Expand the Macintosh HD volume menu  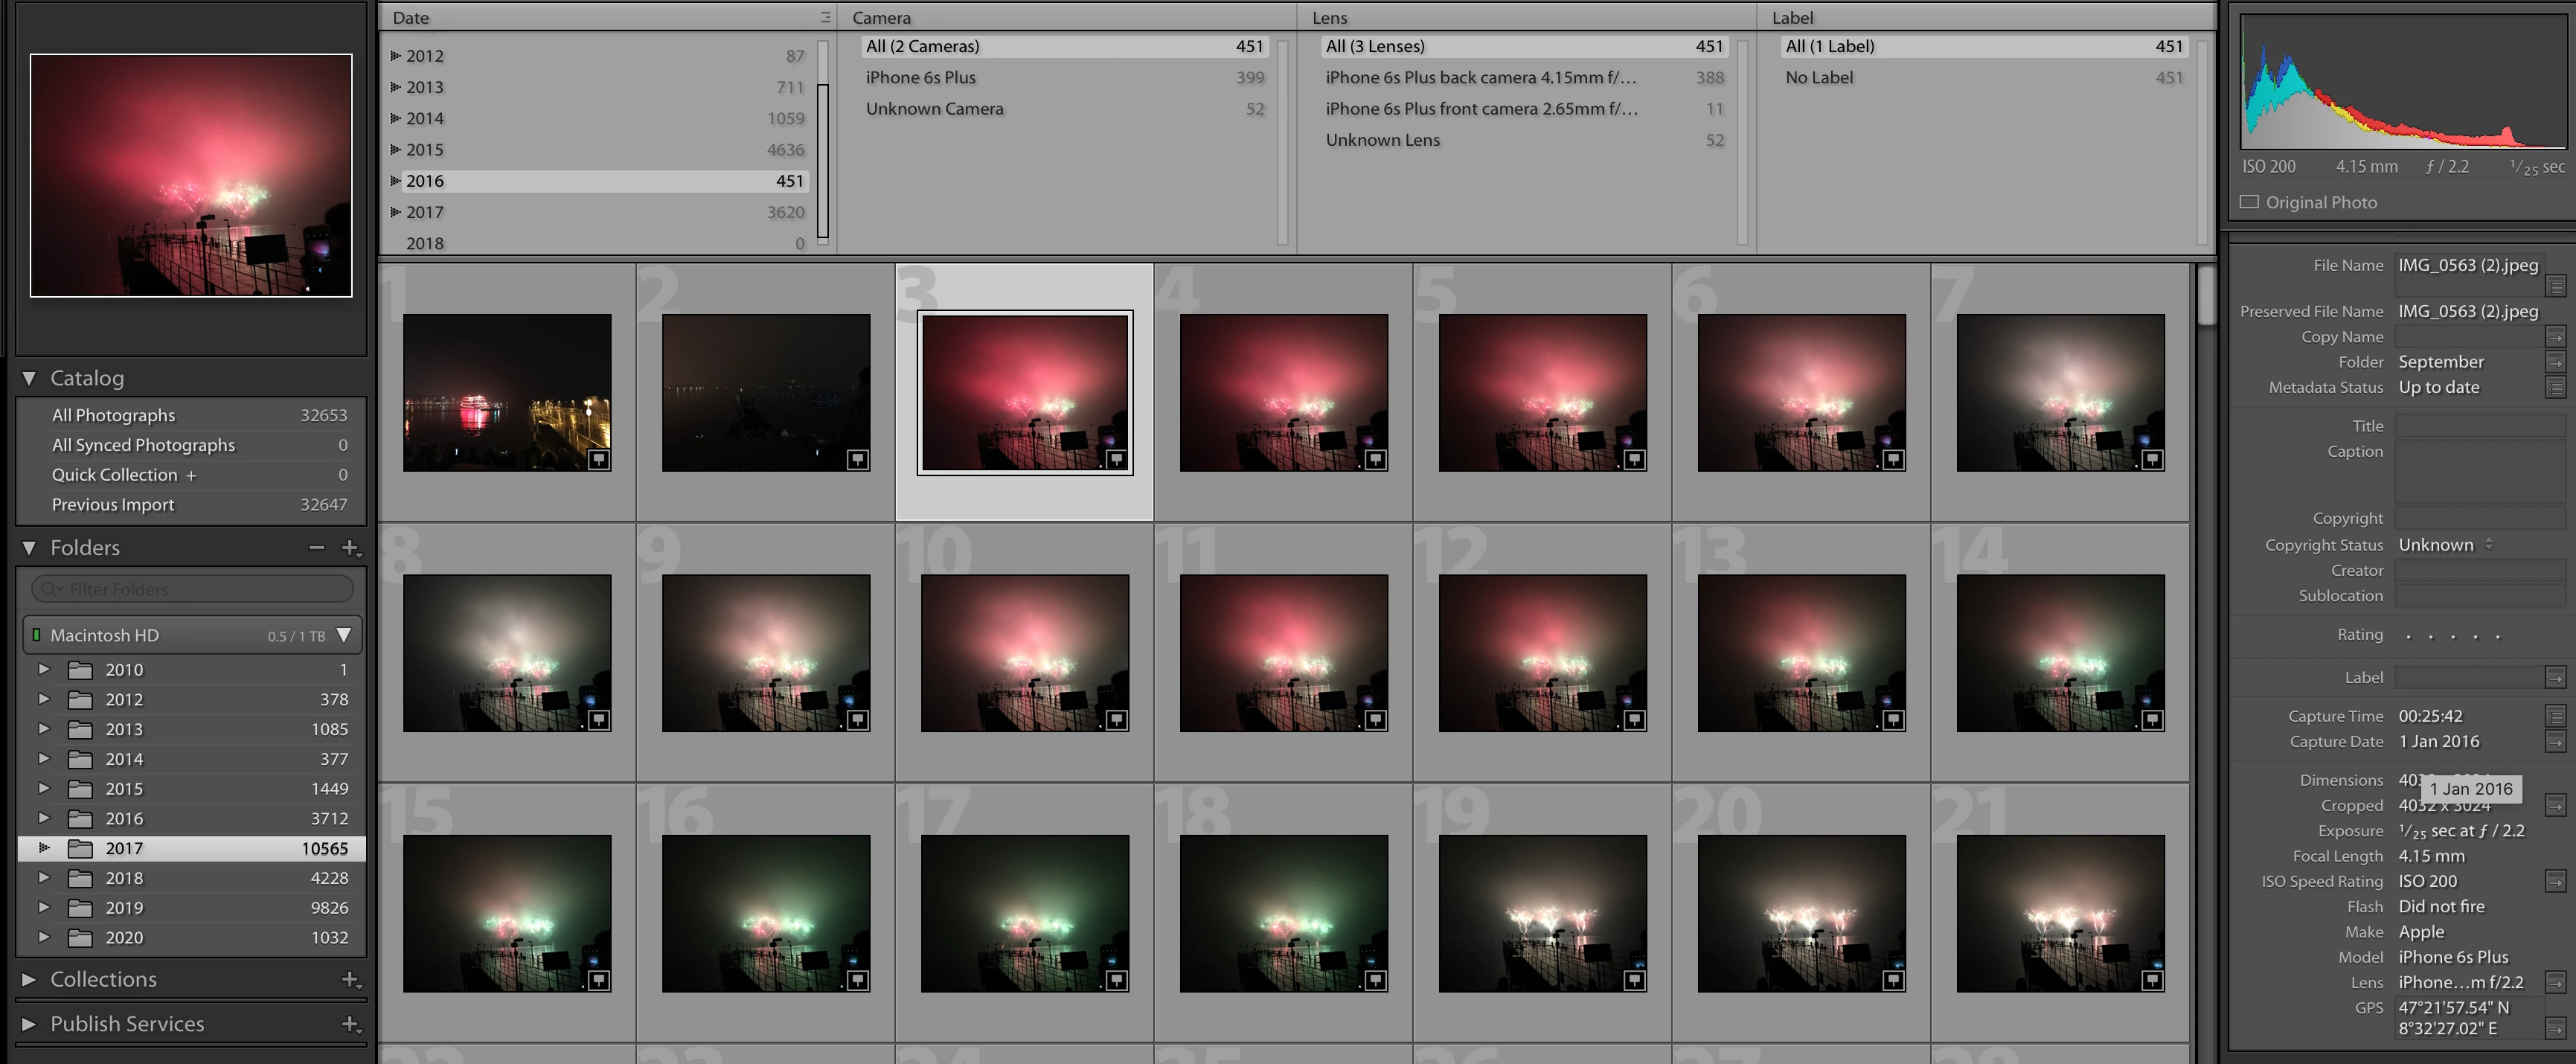pyautogui.click(x=344, y=635)
